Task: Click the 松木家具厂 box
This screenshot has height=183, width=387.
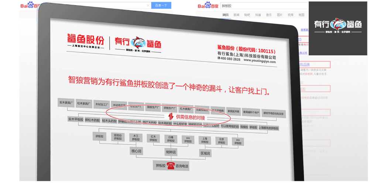Action: [83, 104]
